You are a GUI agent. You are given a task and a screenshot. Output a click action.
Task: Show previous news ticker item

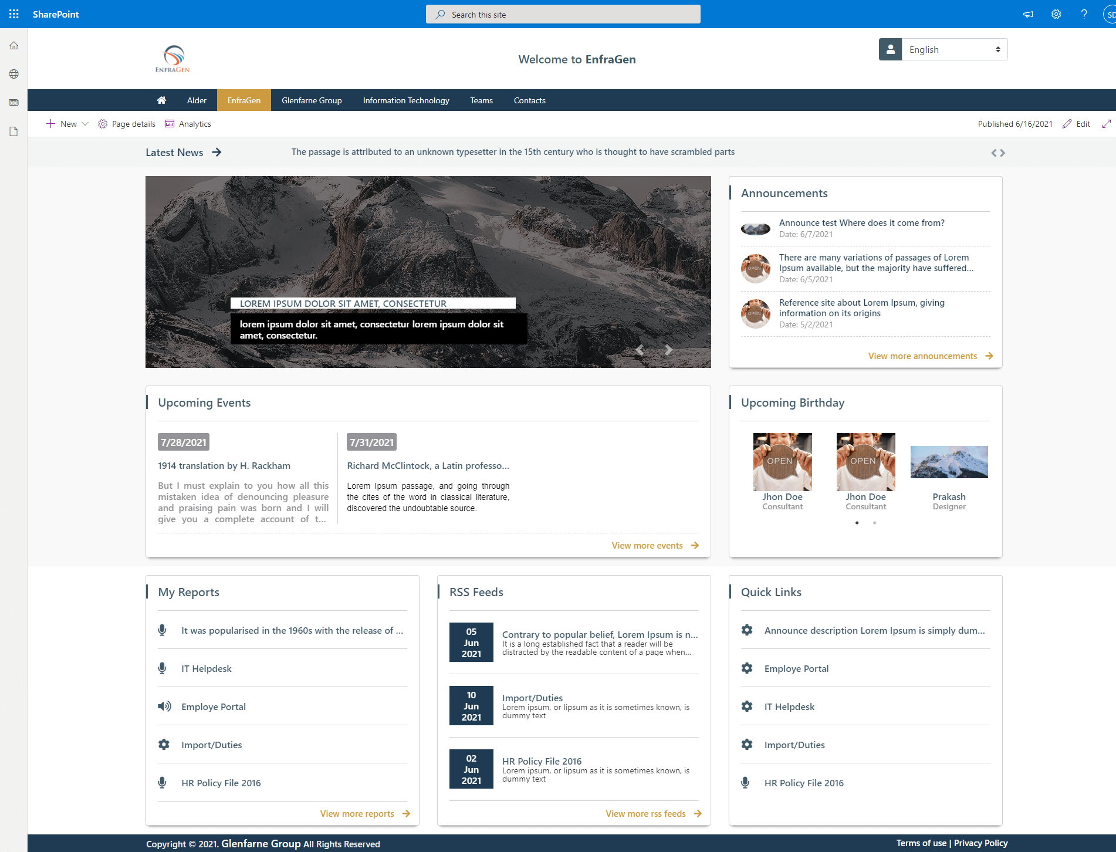pos(994,153)
